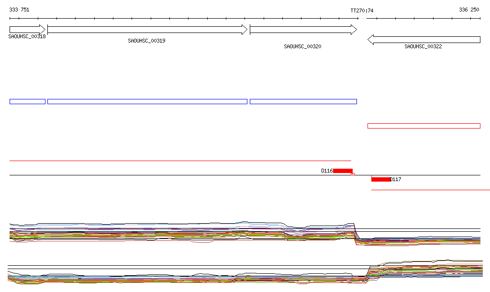The height and width of the screenshot is (292, 490).
Task: Click the SAOUHSC_00322 label text
Action: click(x=423, y=46)
